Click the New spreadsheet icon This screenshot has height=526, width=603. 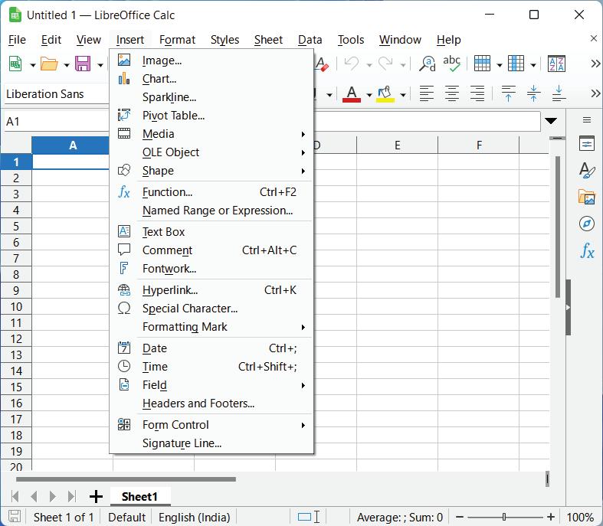15,64
